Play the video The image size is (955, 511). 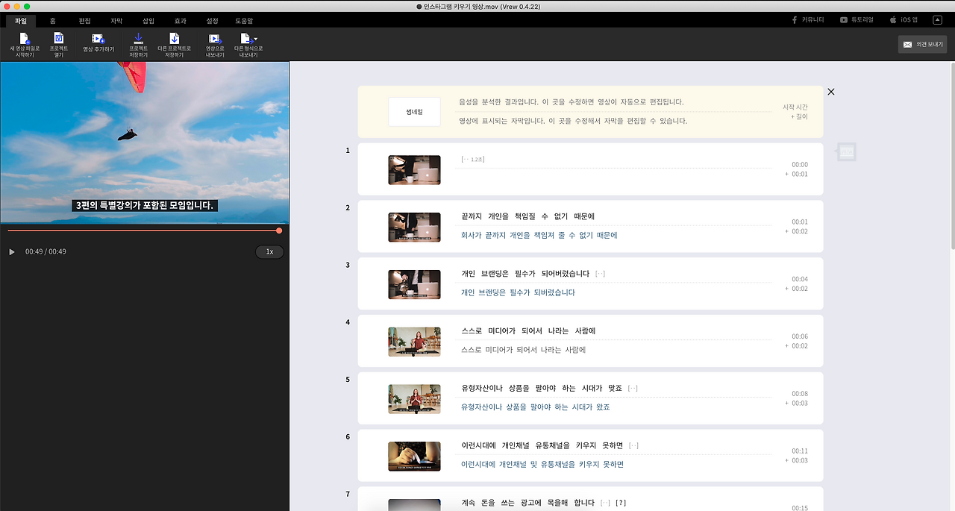pyautogui.click(x=12, y=252)
